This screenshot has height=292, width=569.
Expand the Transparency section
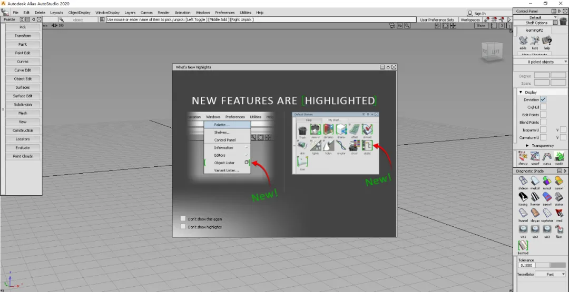pos(527,145)
